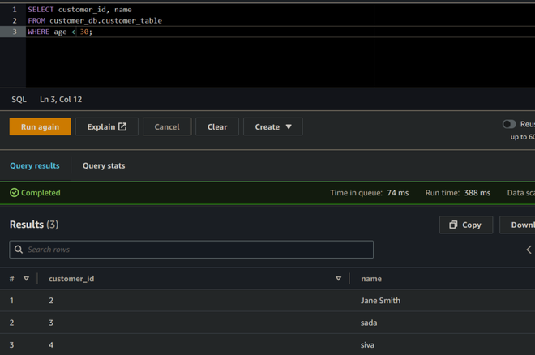535x355 pixels.
Task: Open the Explain query plan button
Action: click(x=106, y=126)
